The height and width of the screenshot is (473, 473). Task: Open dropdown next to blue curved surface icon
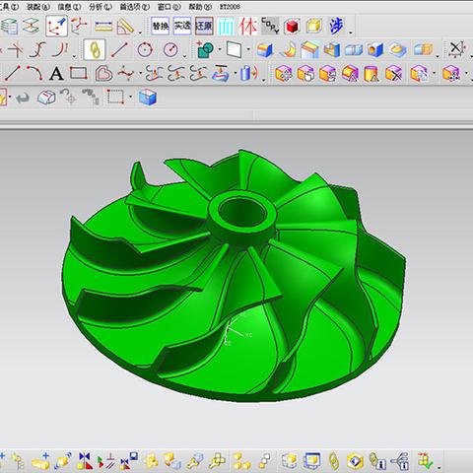pos(236,73)
